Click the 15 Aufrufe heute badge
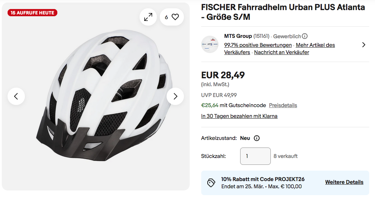Viewport: 375px width, 198px height. (32, 13)
